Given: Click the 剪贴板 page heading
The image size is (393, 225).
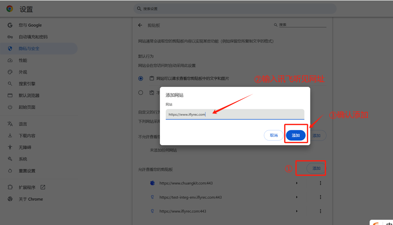Looking at the screenshot, I should (154, 25).
